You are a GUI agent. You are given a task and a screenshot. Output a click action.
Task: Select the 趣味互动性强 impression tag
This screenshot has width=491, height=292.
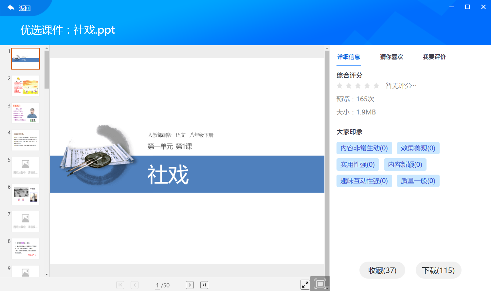(x=364, y=181)
